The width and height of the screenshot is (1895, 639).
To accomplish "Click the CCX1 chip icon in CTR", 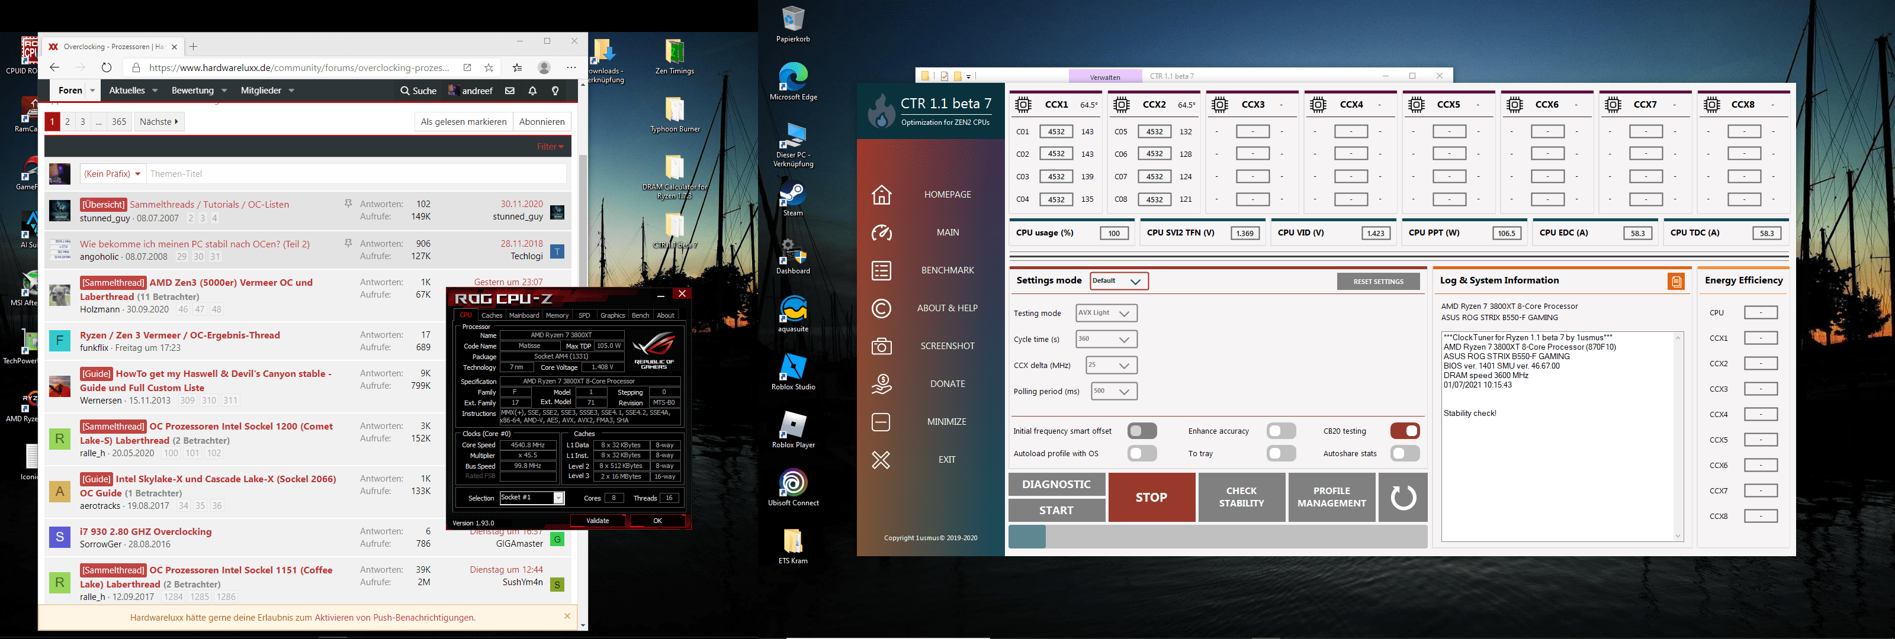I will click(x=1023, y=104).
